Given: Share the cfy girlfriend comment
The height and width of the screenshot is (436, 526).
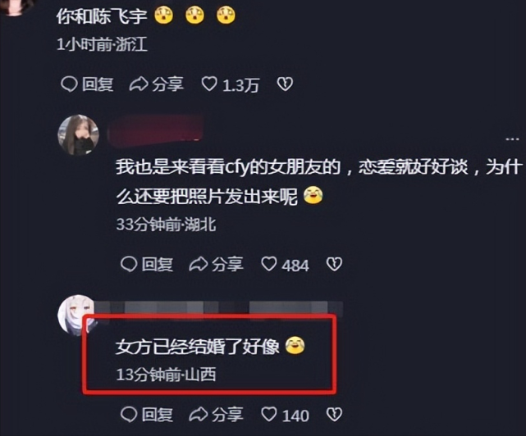Looking at the screenshot, I should 216,264.
